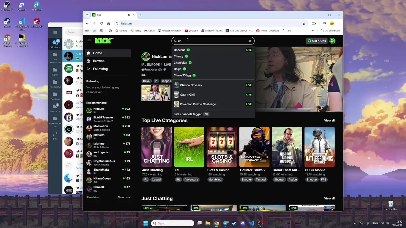
Task: Open ShakoMako recommended channel
Action: click(x=108, y=171)
